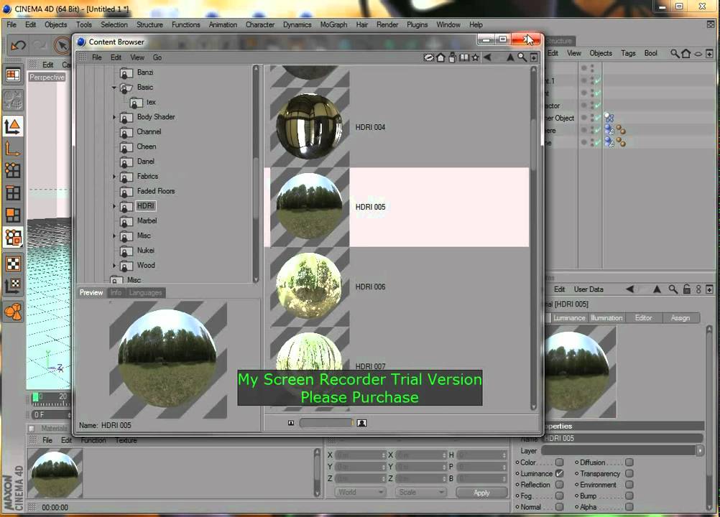Click Content Browser new window plus icon
Viewport: 720px width, 517px height.
534,57
